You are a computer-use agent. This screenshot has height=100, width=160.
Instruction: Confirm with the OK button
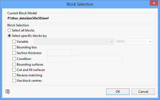[118, 92]
